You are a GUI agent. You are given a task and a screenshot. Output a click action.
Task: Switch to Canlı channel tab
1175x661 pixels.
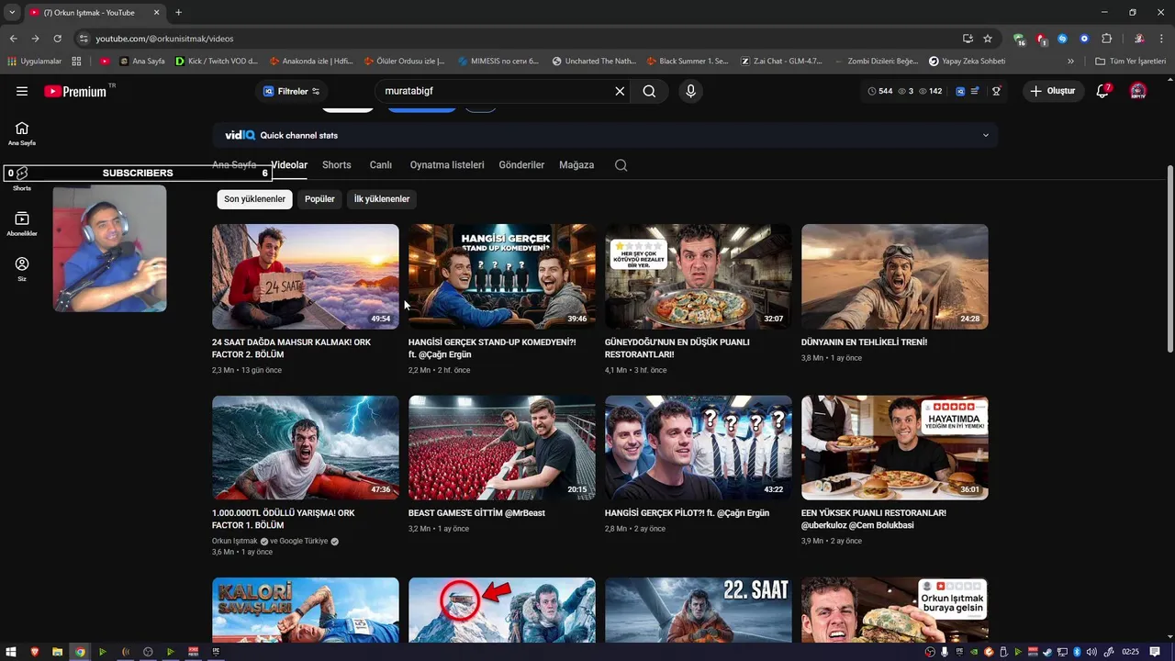pos(381,165)
